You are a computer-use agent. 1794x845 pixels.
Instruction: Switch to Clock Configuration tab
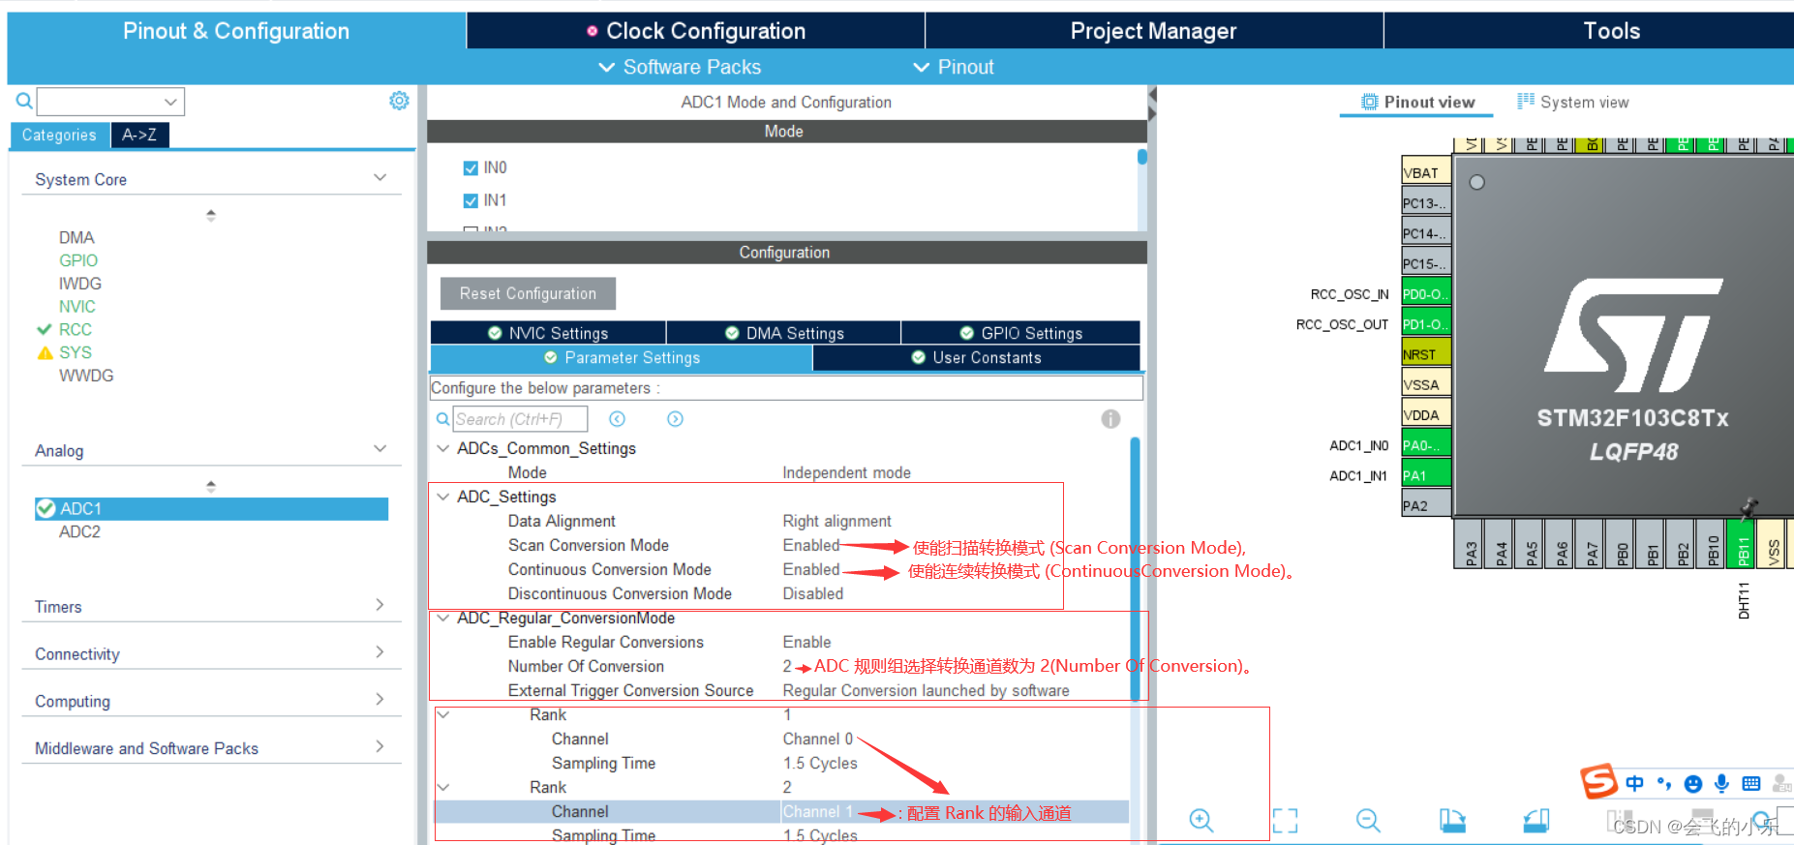click(695, 31)
